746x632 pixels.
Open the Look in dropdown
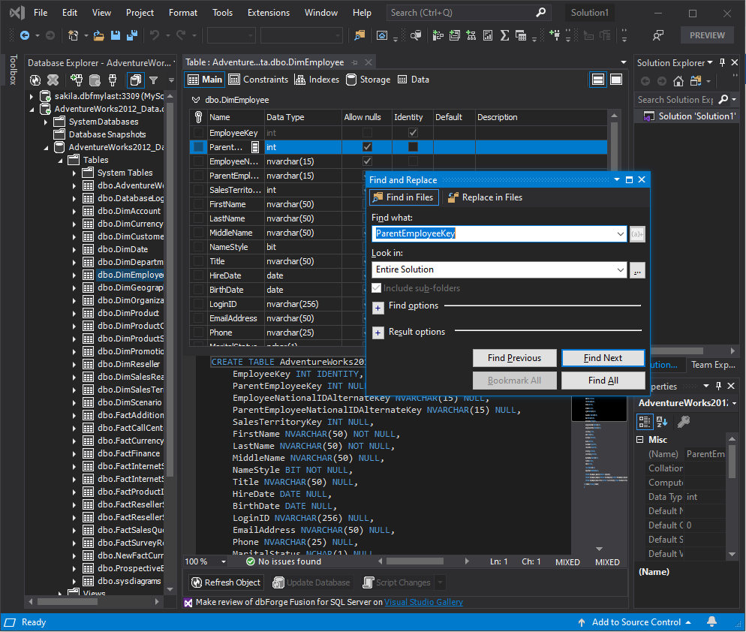pos(621,269)
